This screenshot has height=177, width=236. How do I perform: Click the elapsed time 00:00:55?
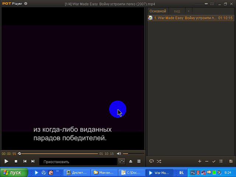point(9,154)
